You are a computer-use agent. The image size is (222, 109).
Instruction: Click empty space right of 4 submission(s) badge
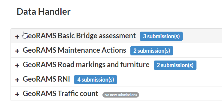169,79
